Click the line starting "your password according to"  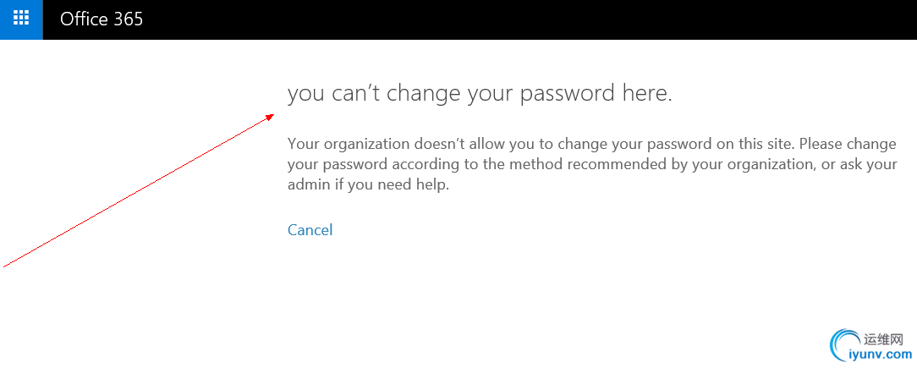pos(592,165)
